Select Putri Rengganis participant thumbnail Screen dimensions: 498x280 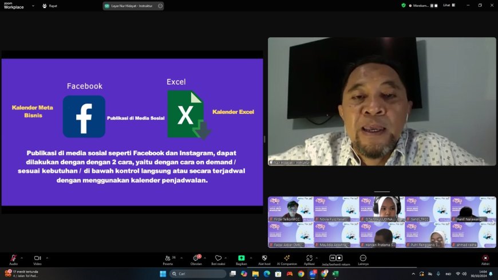[x=428, y=235]
